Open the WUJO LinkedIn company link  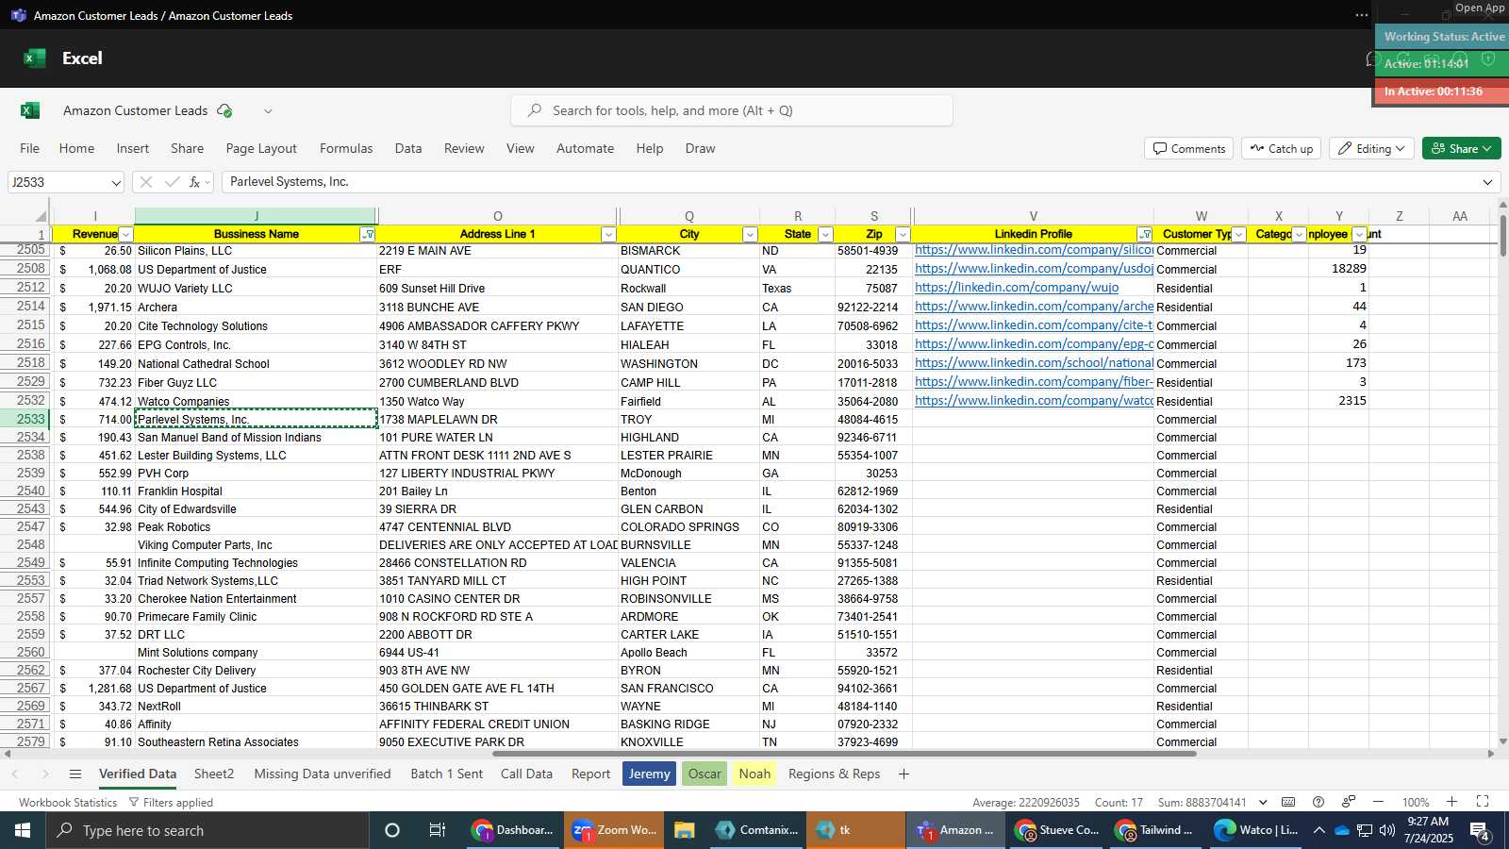[1017, 288]
